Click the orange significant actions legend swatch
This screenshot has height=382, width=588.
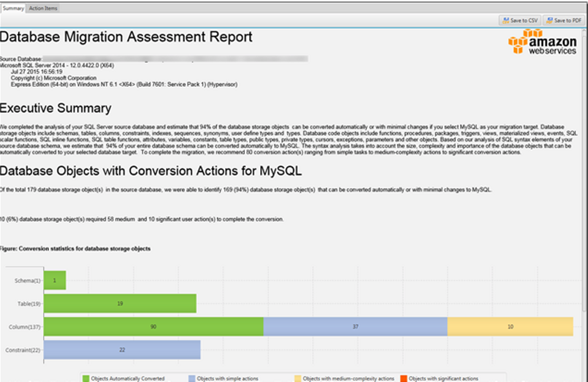coord(404,379)
